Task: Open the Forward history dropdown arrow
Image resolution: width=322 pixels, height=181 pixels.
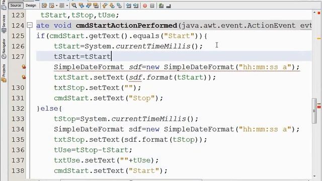Action: [67, 6]
